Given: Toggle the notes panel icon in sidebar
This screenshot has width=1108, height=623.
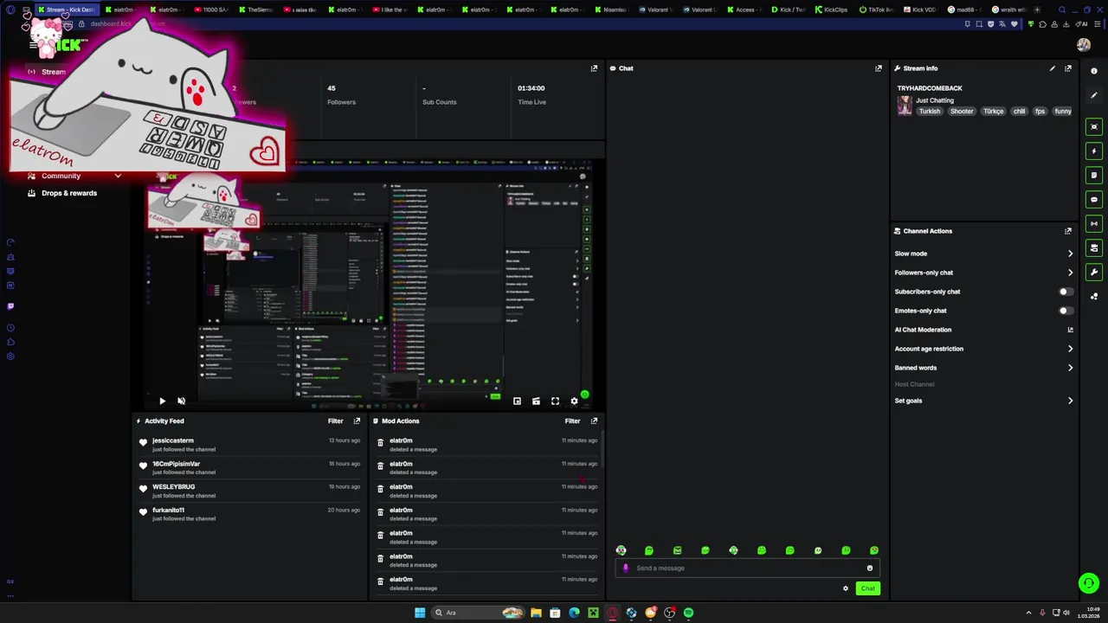Looking at the screenshot, I should tap(1094, 175).
